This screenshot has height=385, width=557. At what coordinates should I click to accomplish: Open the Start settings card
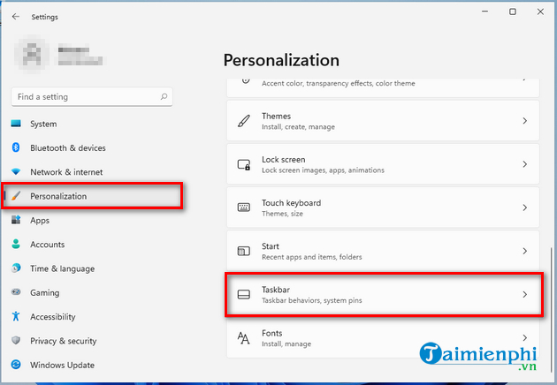pyautogui.click(x=383, y=252)
